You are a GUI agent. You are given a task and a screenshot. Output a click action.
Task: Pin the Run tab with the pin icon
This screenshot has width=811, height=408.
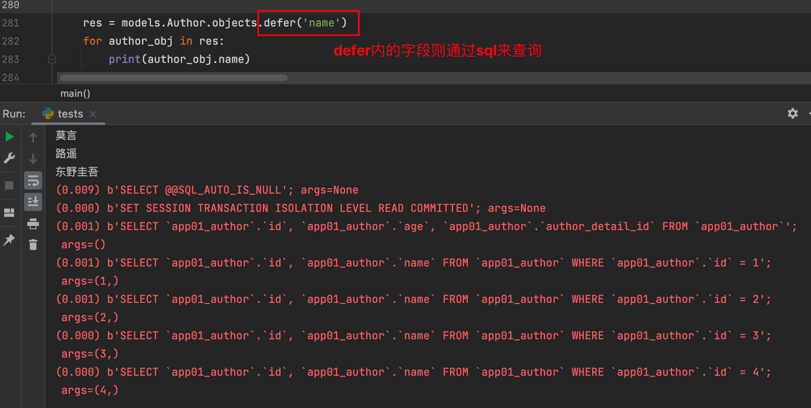click(9, 240)
